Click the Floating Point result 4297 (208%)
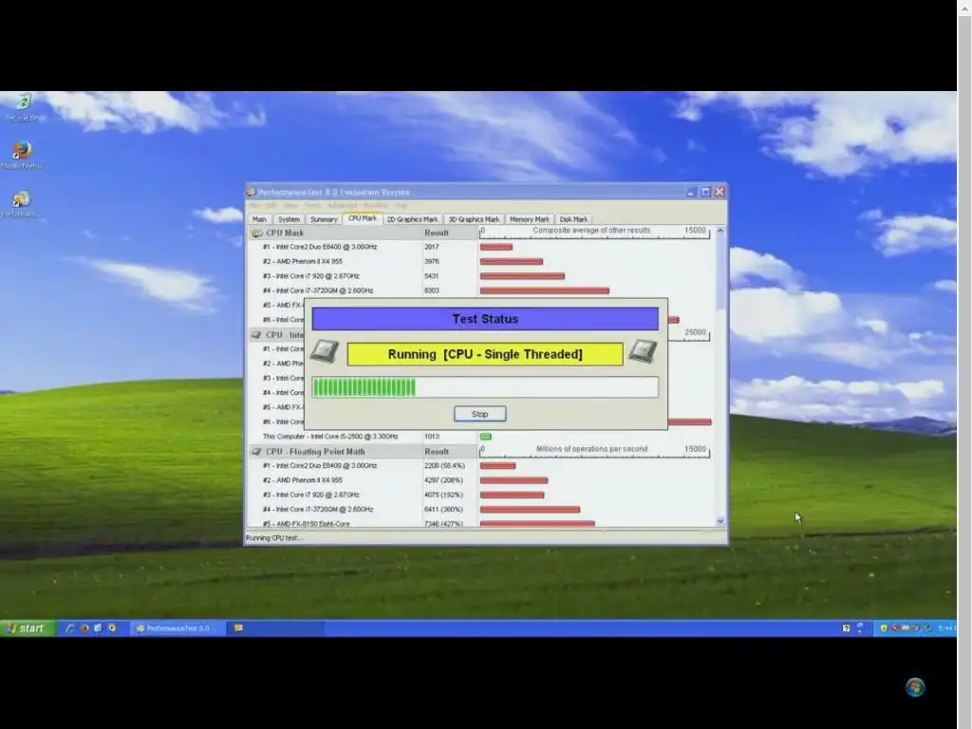This screenshot has width=972, height=729. pyautogui.click(x=444, y=480)
